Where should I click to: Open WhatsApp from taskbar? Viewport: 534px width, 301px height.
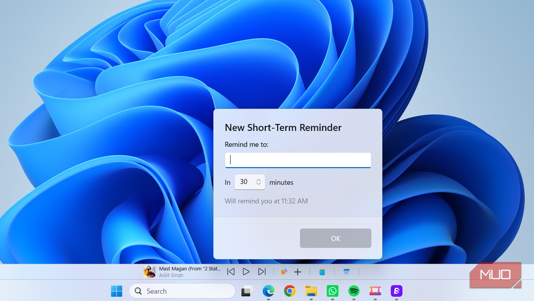tap(333, 291)
